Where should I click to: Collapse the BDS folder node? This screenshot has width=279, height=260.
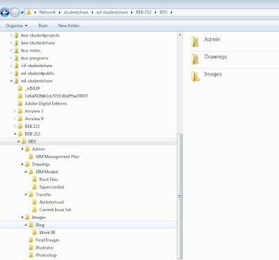click(18, 141)
